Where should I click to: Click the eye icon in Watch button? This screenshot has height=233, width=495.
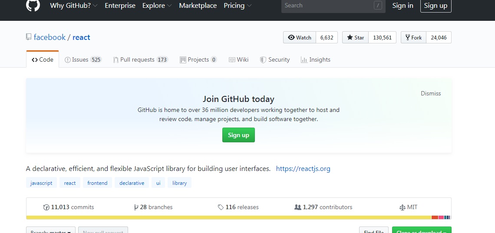291,37
